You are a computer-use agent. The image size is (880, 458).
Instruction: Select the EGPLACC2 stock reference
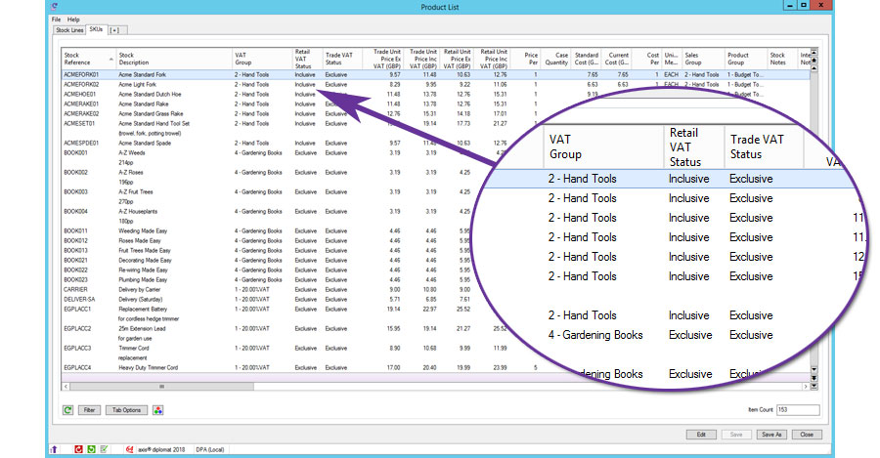click(77, 328)
